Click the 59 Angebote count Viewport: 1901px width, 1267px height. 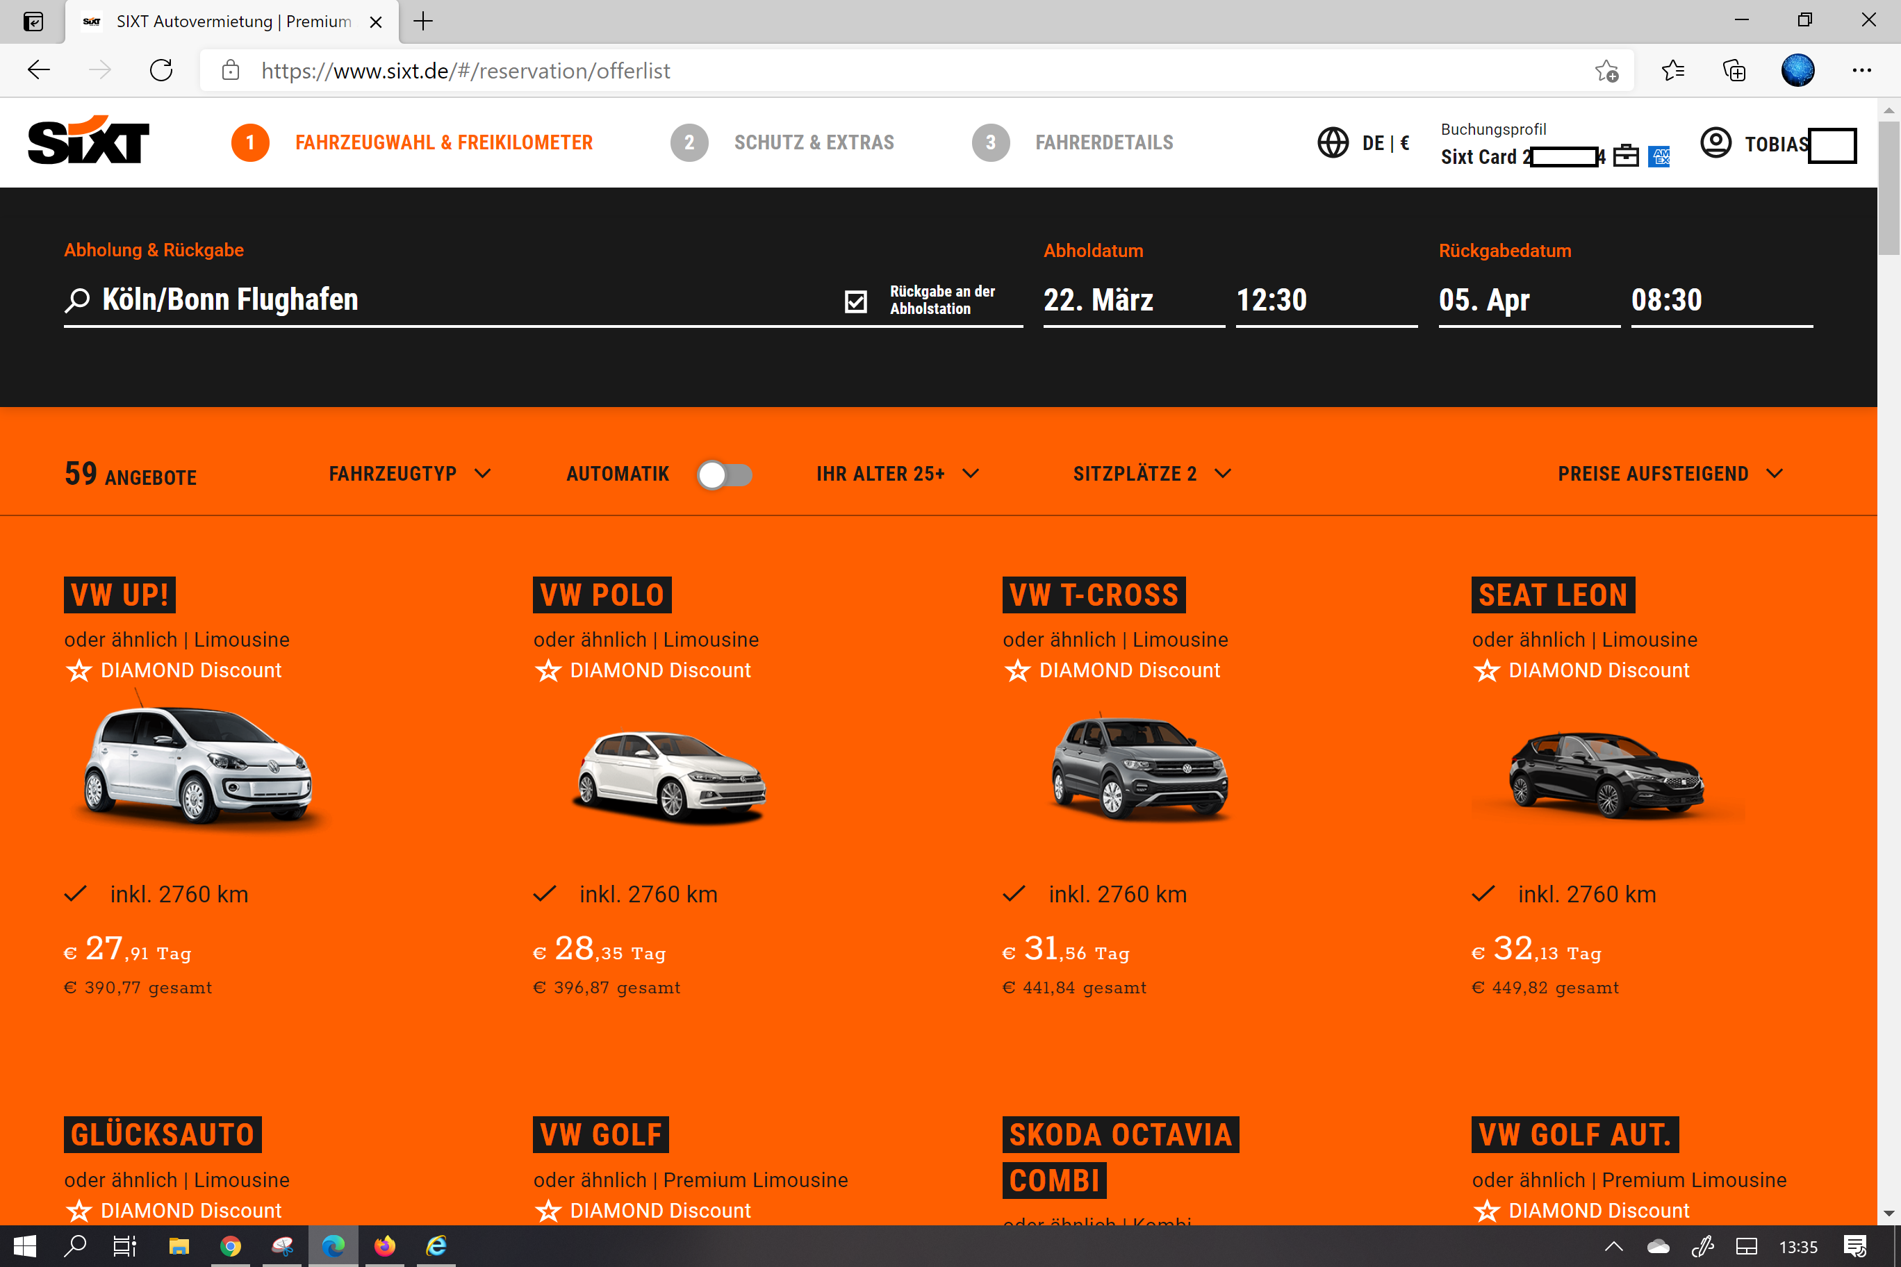click(x=130, y=474)
